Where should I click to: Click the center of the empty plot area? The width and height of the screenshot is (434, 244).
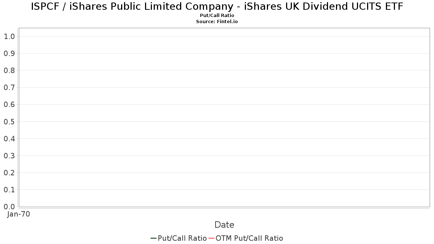pos(224,117)
